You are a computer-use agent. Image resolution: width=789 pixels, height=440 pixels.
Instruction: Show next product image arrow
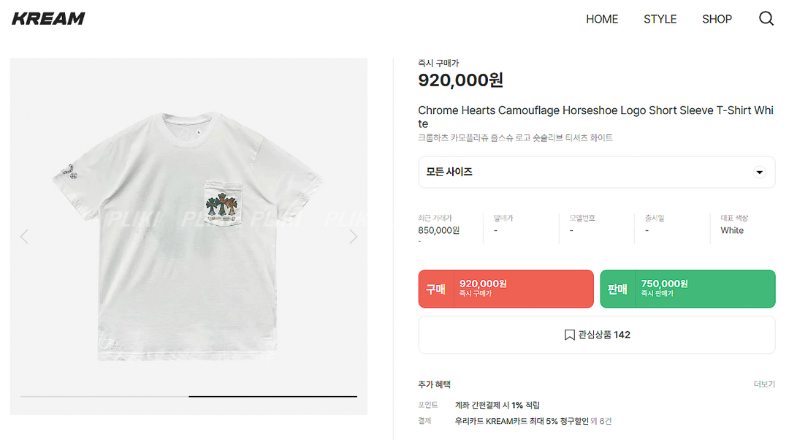[353, 236]
